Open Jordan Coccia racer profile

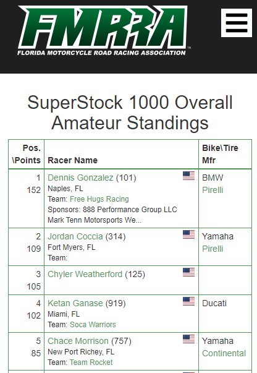click(75, 236)
